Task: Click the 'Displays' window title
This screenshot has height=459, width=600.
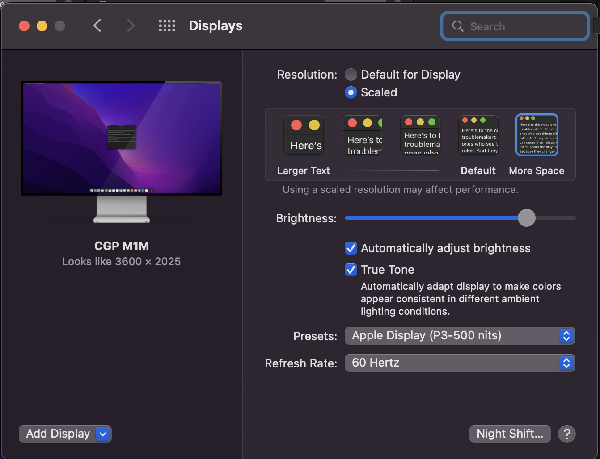Action: tap(215, 26)
